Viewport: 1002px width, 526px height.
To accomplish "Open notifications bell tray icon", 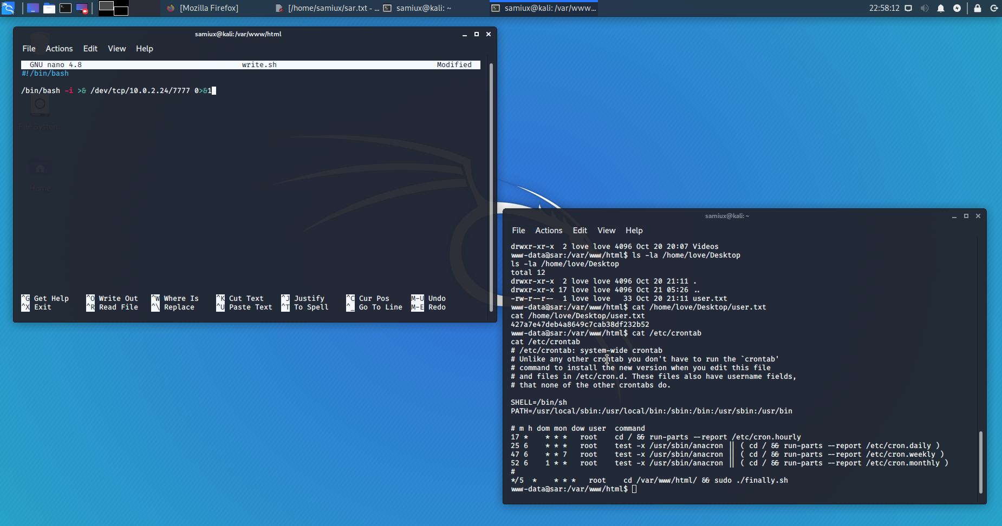I will point(941,8).
